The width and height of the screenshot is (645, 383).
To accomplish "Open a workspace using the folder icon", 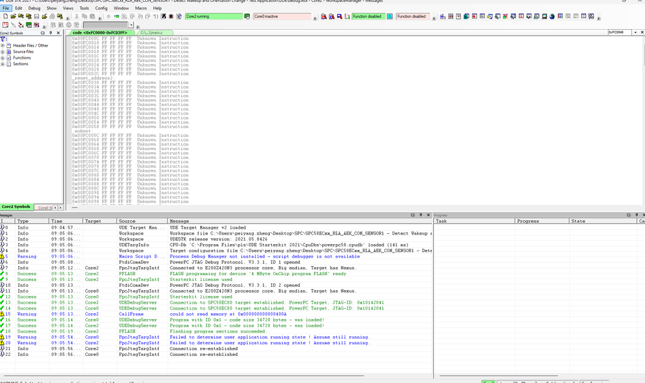I will click(14, 16).
